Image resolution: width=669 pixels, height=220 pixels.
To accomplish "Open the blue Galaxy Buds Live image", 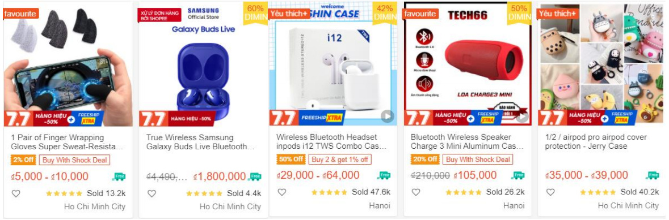I will [x=203, y=64].
